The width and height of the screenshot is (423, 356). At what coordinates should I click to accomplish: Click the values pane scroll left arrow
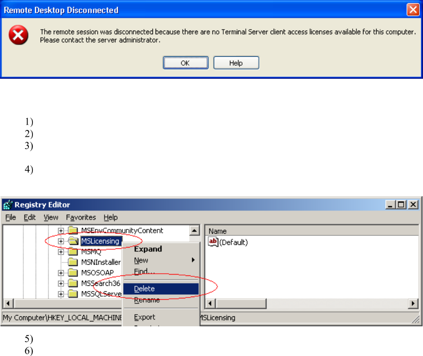click(210, 303)
